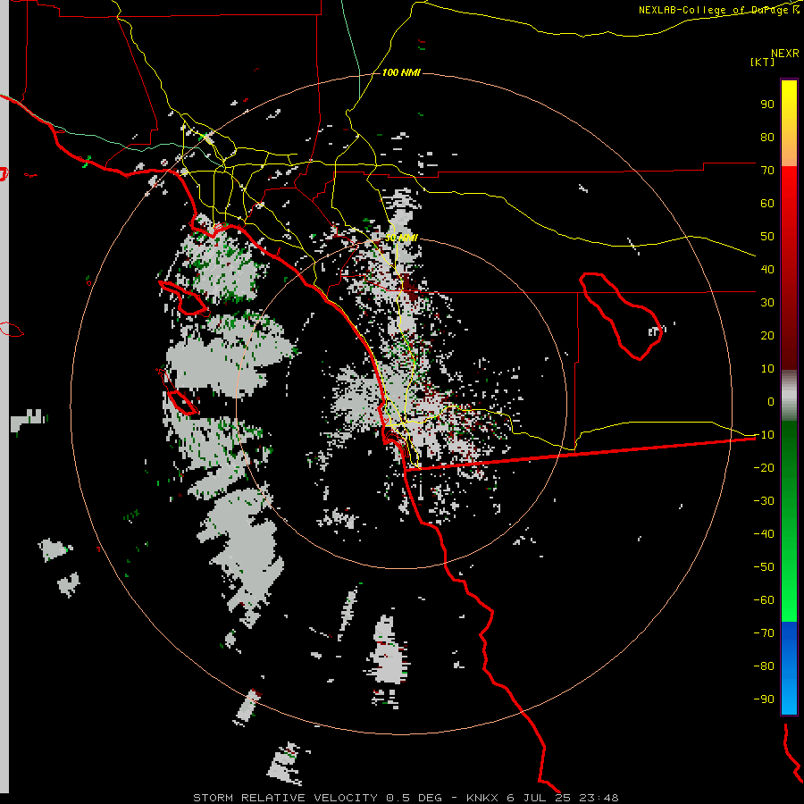Click the STORM RELATIVE VELOCITY caption text

click(285, 798)
